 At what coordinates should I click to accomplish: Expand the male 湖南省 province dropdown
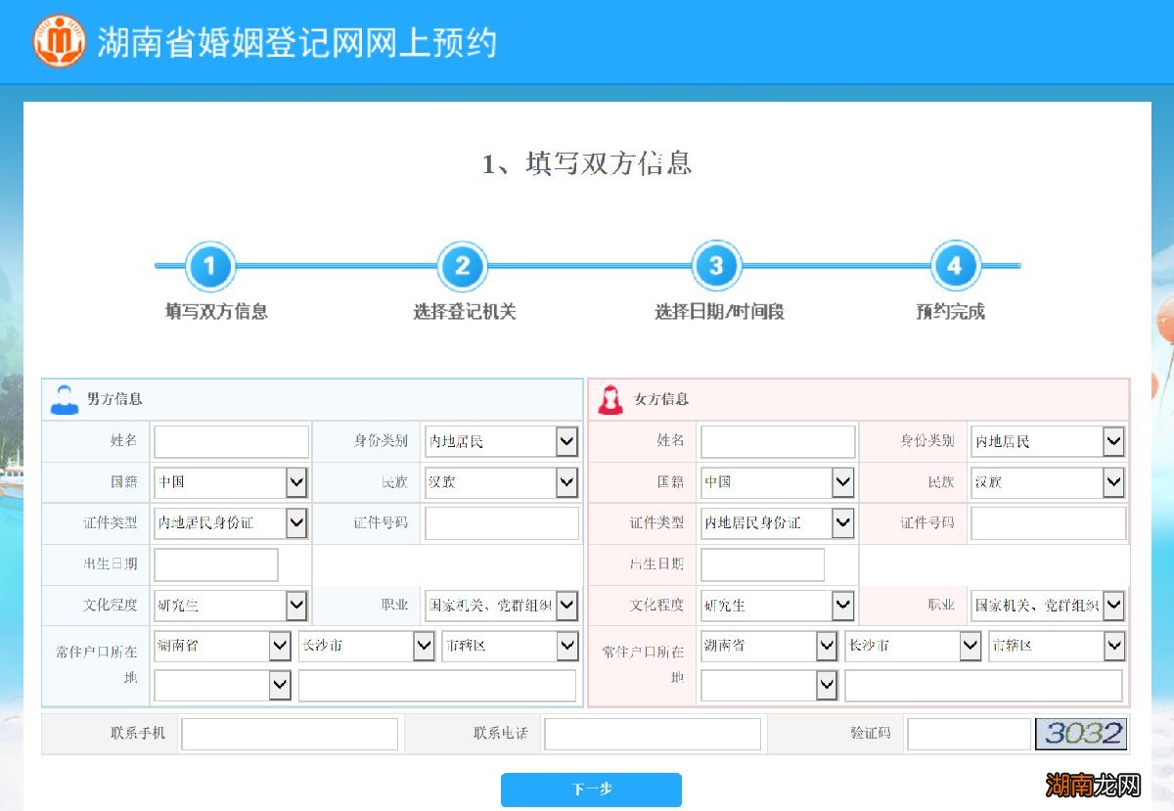[x=280, y=646]
